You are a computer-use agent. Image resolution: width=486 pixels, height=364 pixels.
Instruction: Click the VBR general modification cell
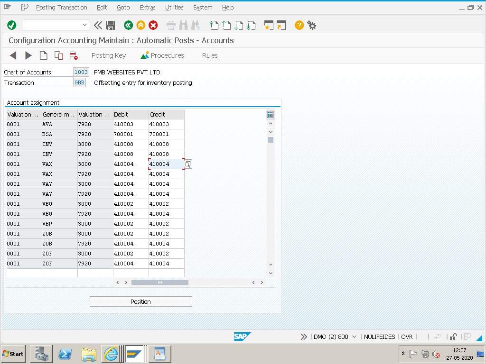59,224
